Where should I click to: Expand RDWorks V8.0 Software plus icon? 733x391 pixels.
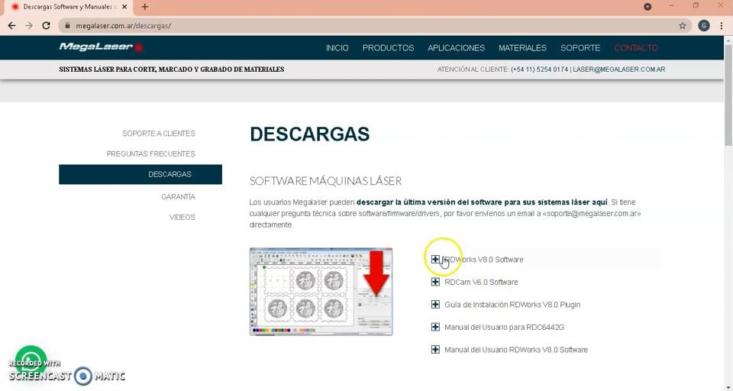[435, 259]
